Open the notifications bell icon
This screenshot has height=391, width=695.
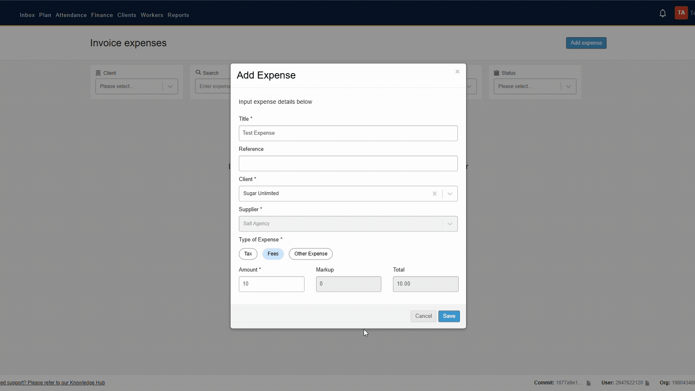coord(662,13)
